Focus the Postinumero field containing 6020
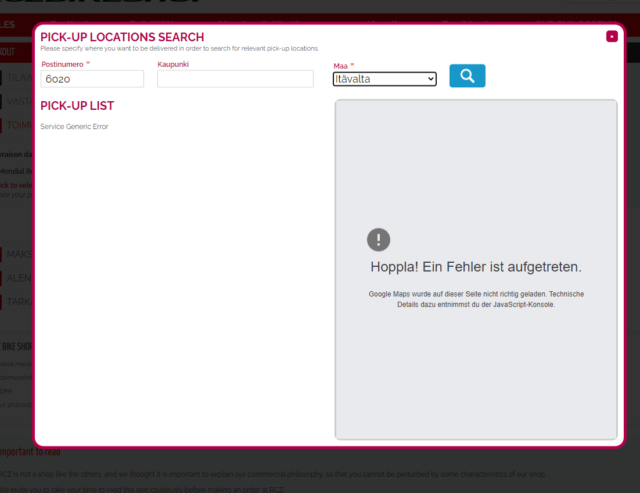 click(92, 79)
